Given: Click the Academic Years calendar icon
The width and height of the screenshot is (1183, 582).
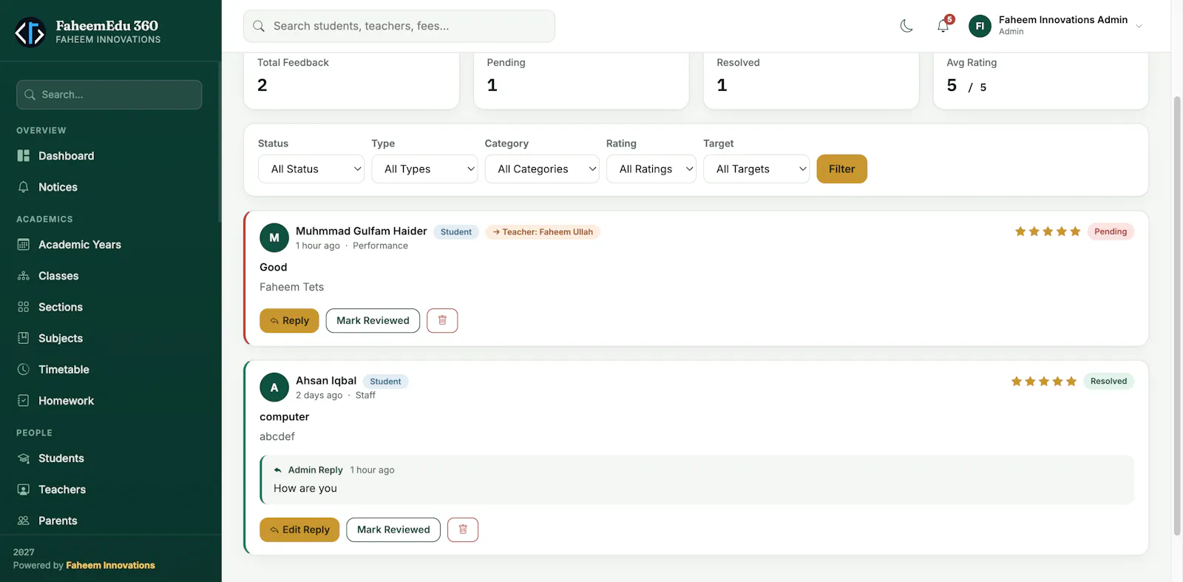Looking at the screenshot, I should click(24, 244).
